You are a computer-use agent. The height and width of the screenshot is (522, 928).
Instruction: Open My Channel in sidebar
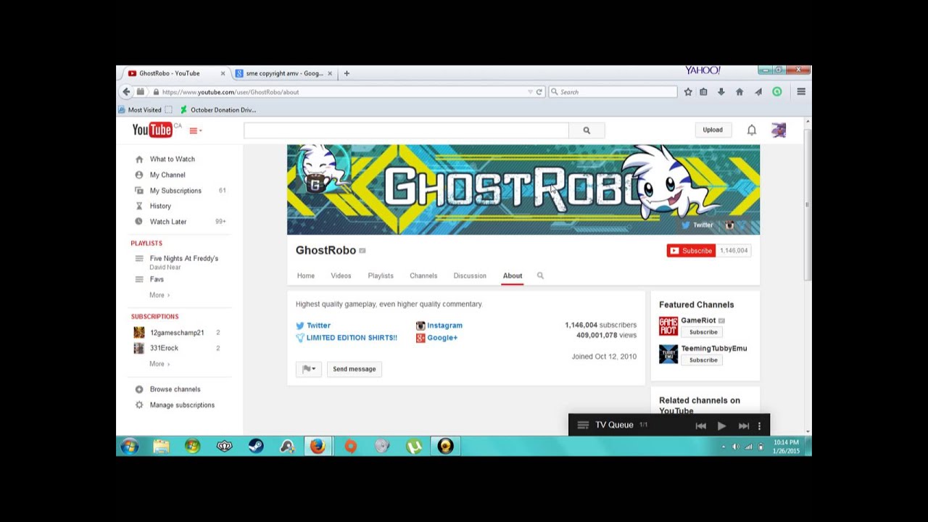(x=167, y=175)
